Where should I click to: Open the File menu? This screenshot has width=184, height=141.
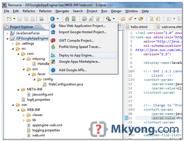[6, 11]
